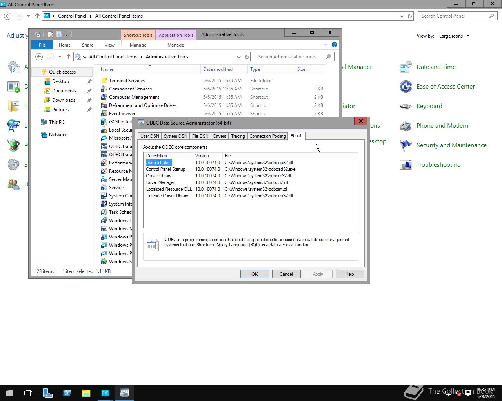
Task: Open the Recent locations dropdown in Control Panel
Action: [x=28, y=16]
